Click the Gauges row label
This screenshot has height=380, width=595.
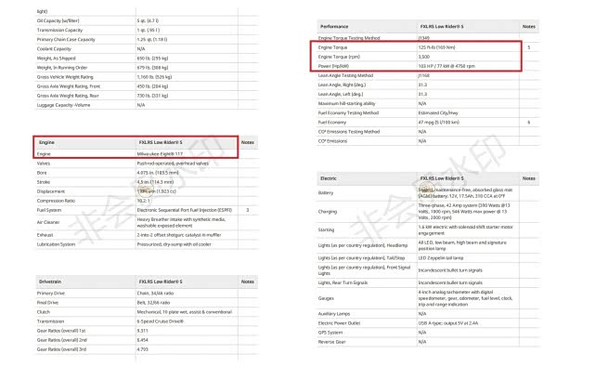click(x=328, y=298)
